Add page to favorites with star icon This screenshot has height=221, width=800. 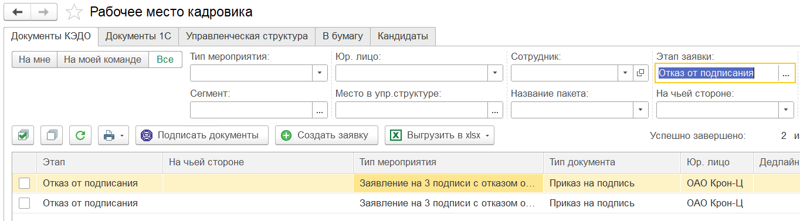74,11
